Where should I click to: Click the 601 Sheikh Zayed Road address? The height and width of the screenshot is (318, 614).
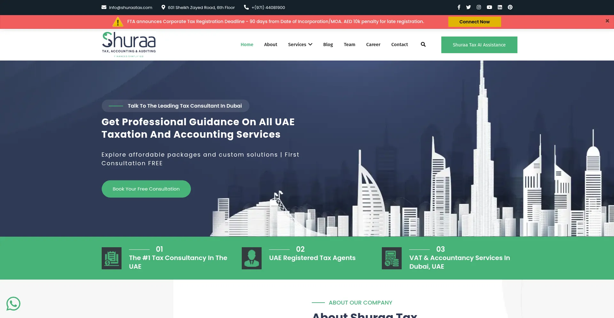pos(201,7)
